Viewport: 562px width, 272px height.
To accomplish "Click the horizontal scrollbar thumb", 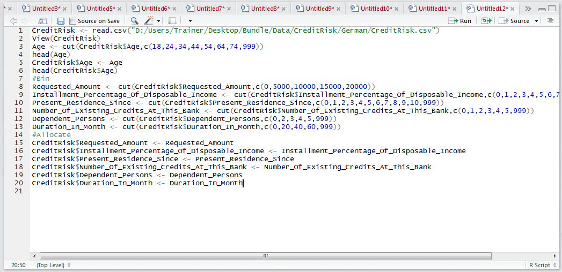I will click(x=266, y=256).
